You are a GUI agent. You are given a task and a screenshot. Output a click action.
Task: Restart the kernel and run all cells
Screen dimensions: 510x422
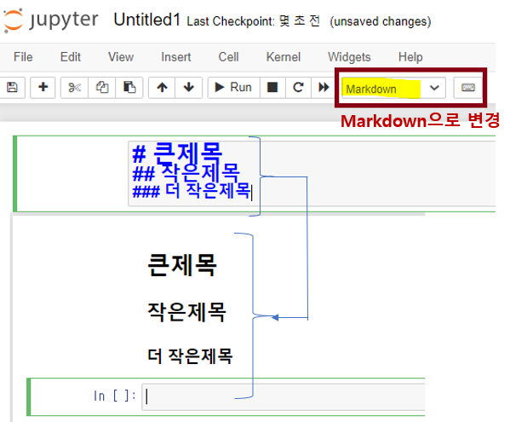(x=324, y=87)
